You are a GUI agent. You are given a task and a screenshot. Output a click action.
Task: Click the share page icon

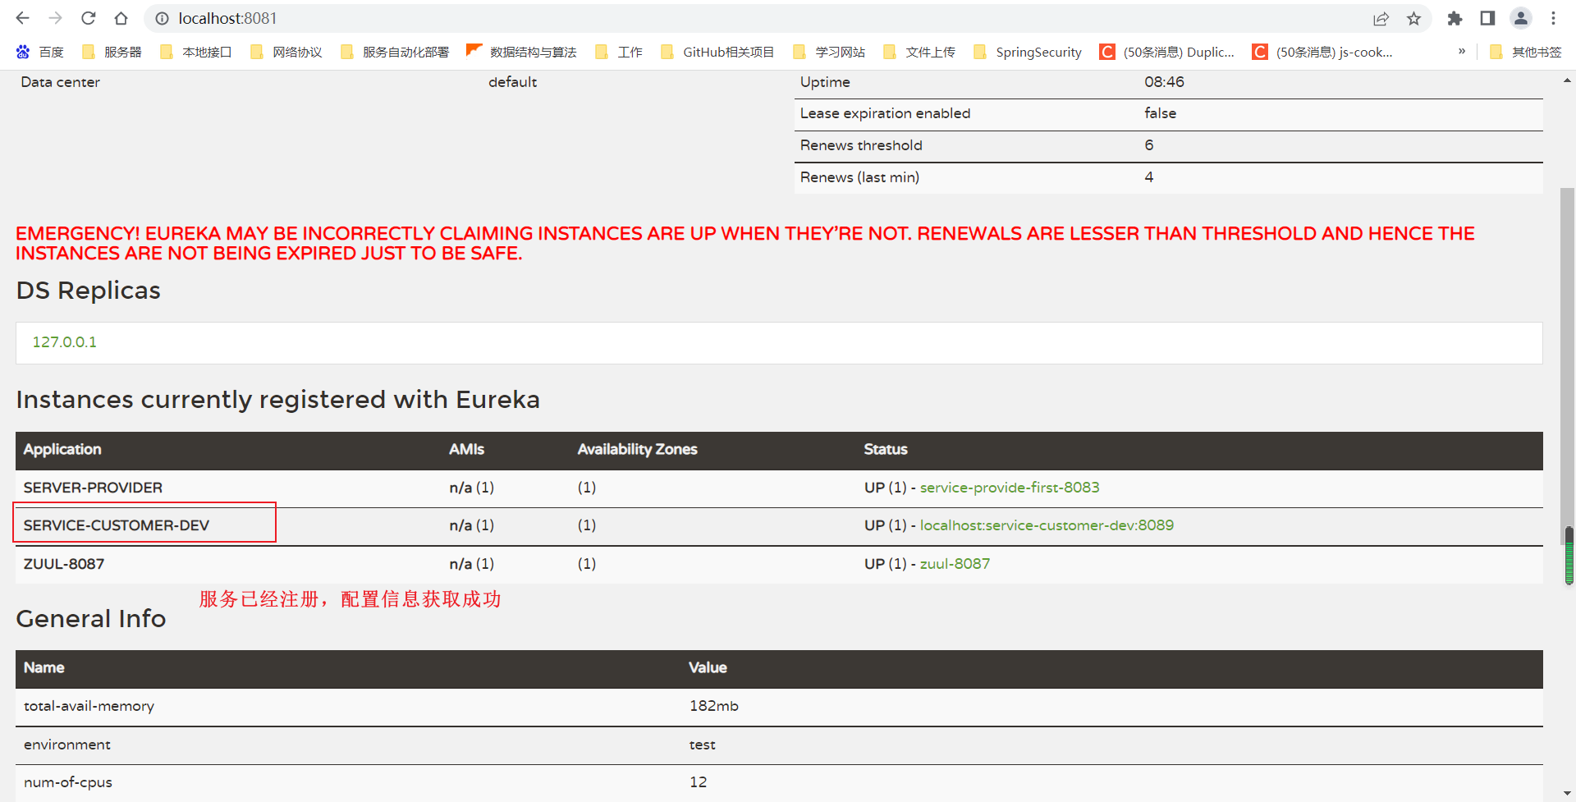click(1381, 18)
